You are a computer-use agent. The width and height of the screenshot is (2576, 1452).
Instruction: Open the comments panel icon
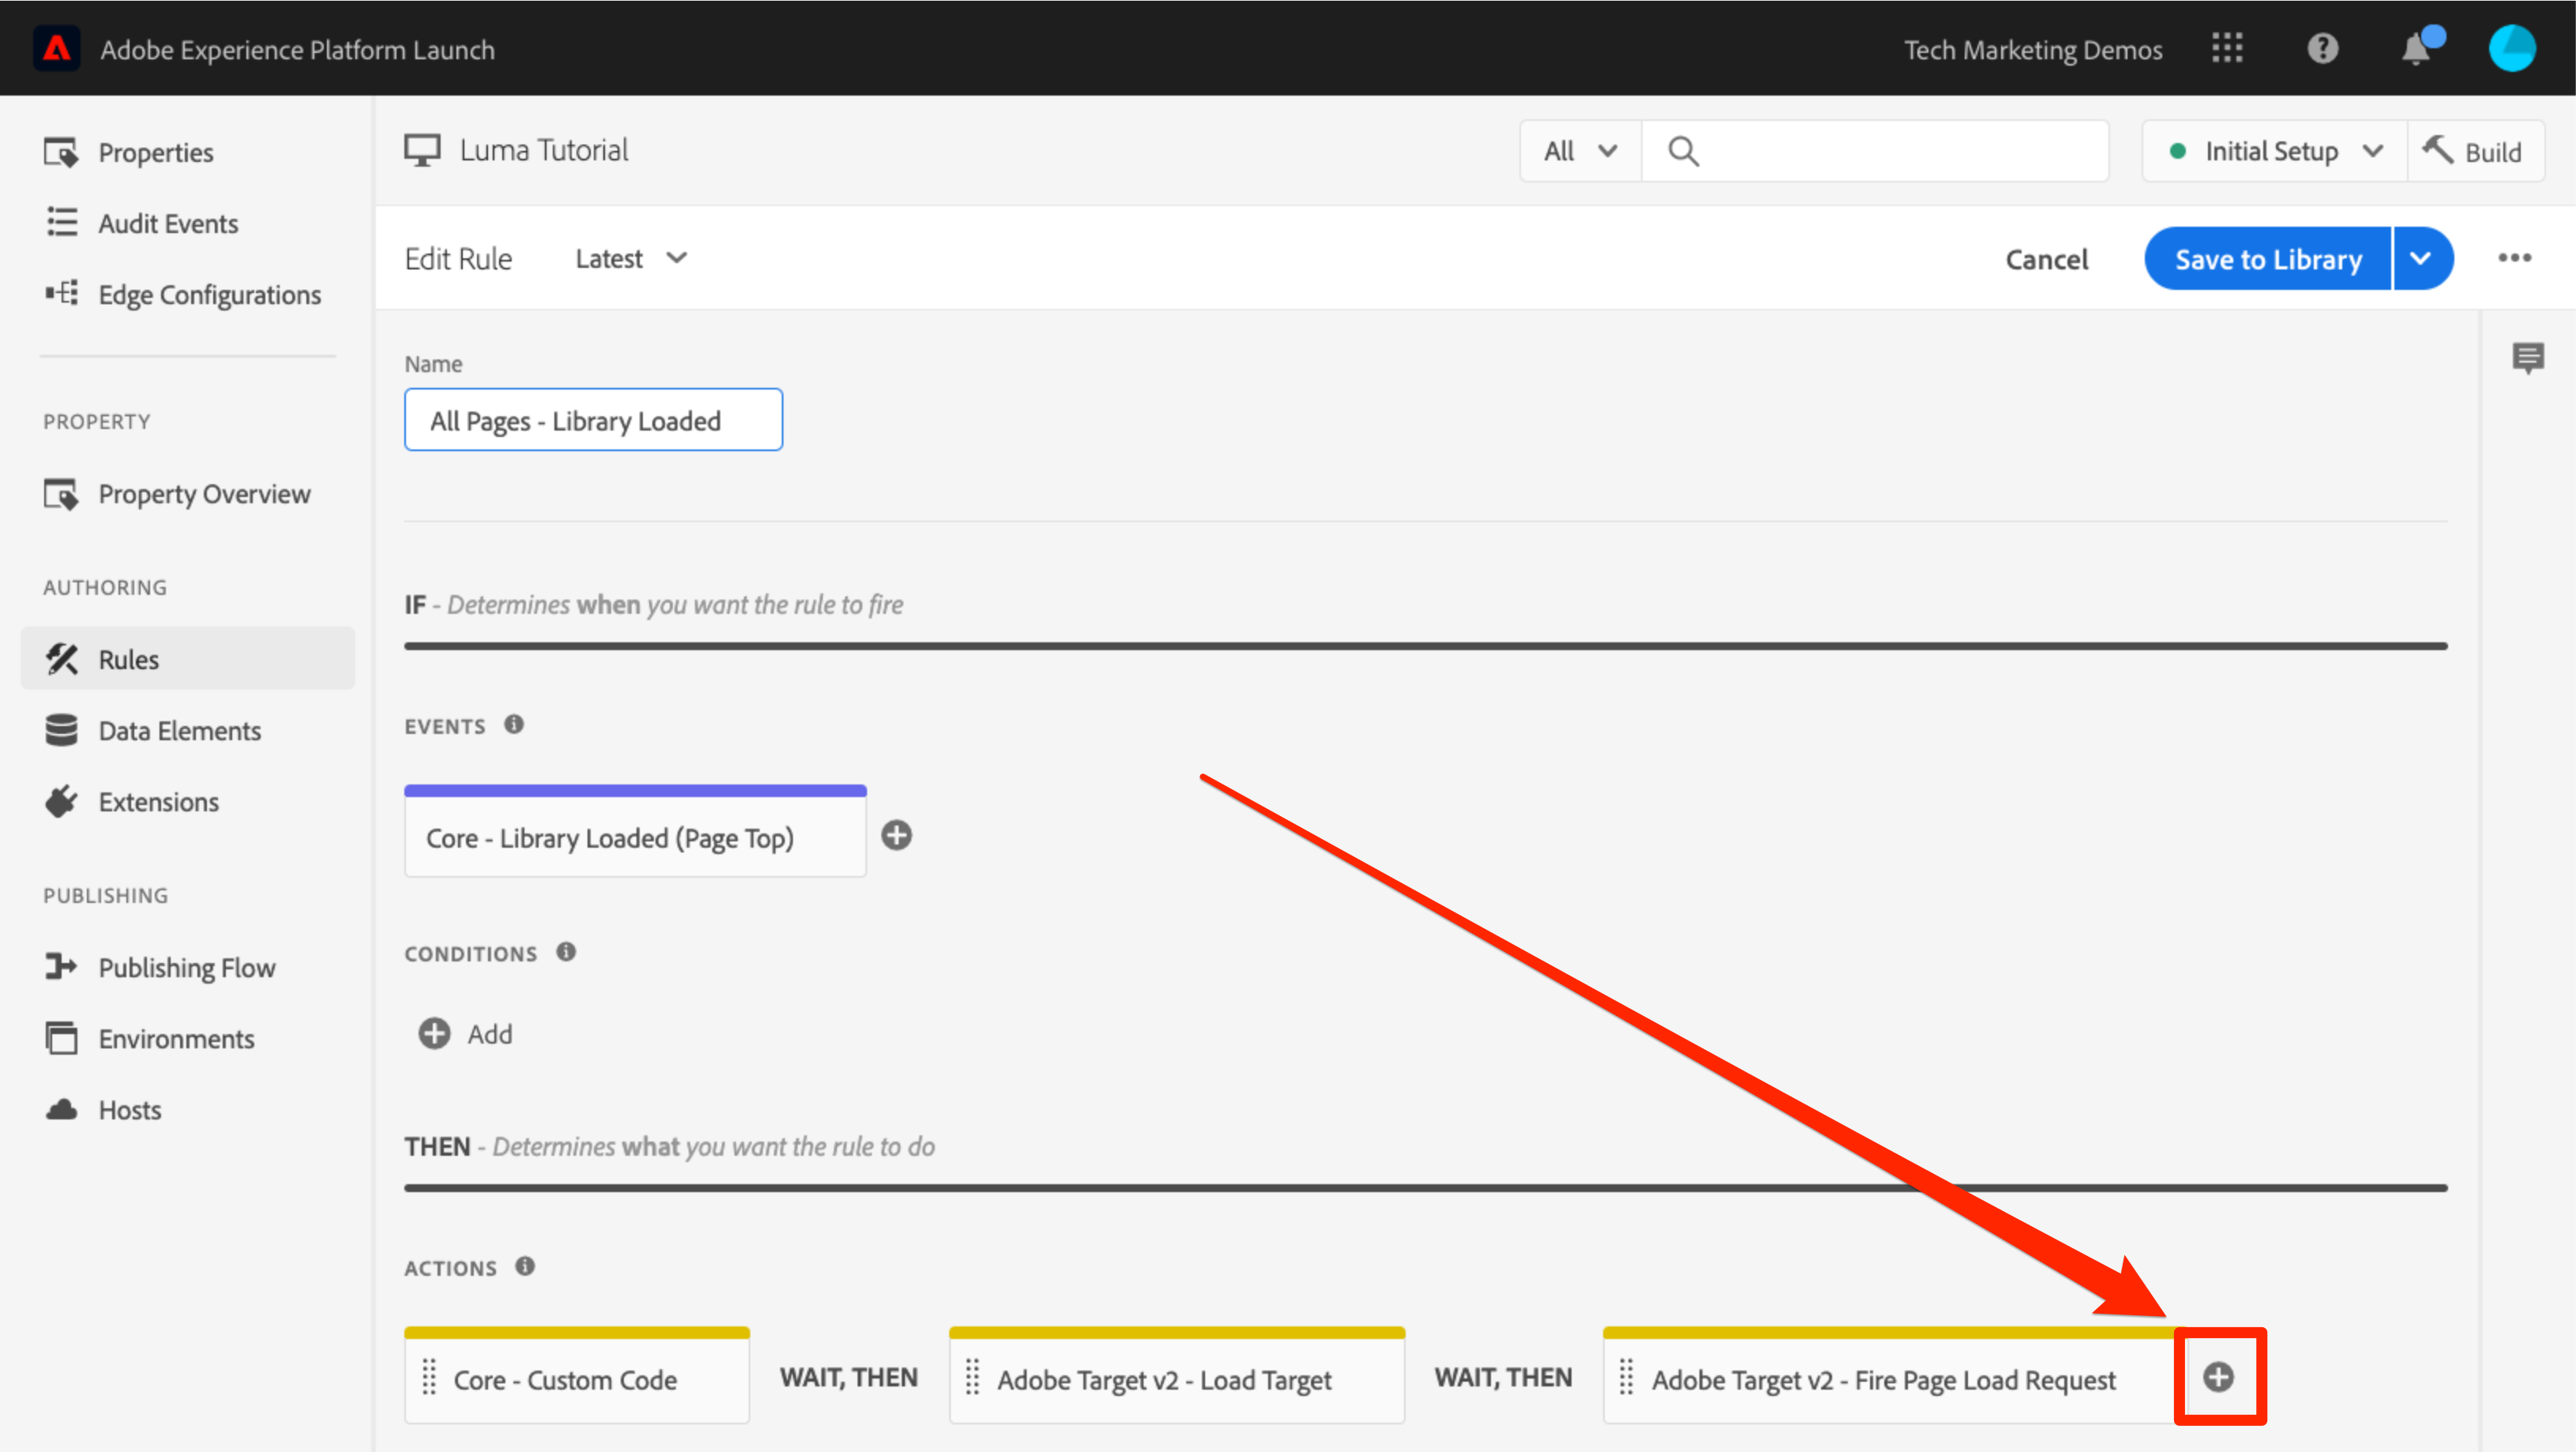2527,357
